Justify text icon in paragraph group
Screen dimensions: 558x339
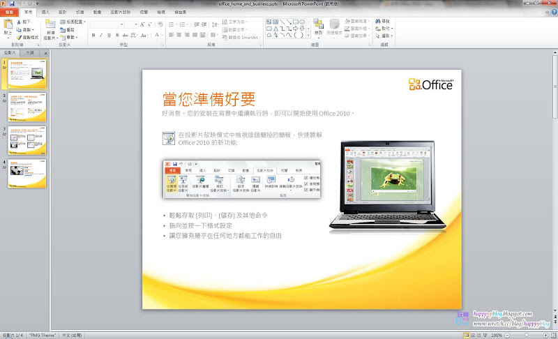click(195, 35)
